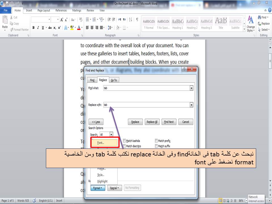Toggle Show/Hide paragraph marks
The height and width of the screenshot is (204, 272).
coord(137,20)
